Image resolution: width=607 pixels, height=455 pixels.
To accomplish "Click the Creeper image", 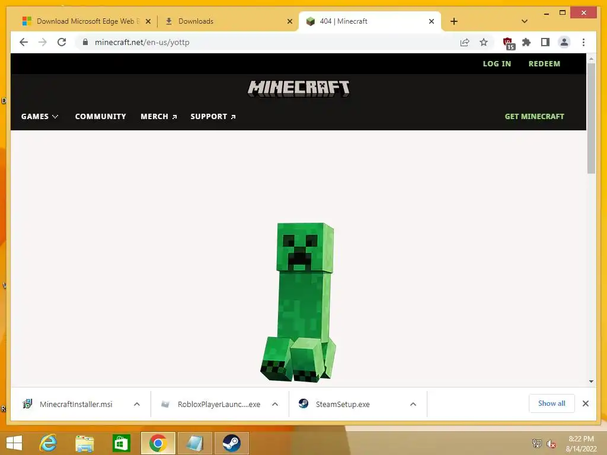I will click(x=298, y=302).
